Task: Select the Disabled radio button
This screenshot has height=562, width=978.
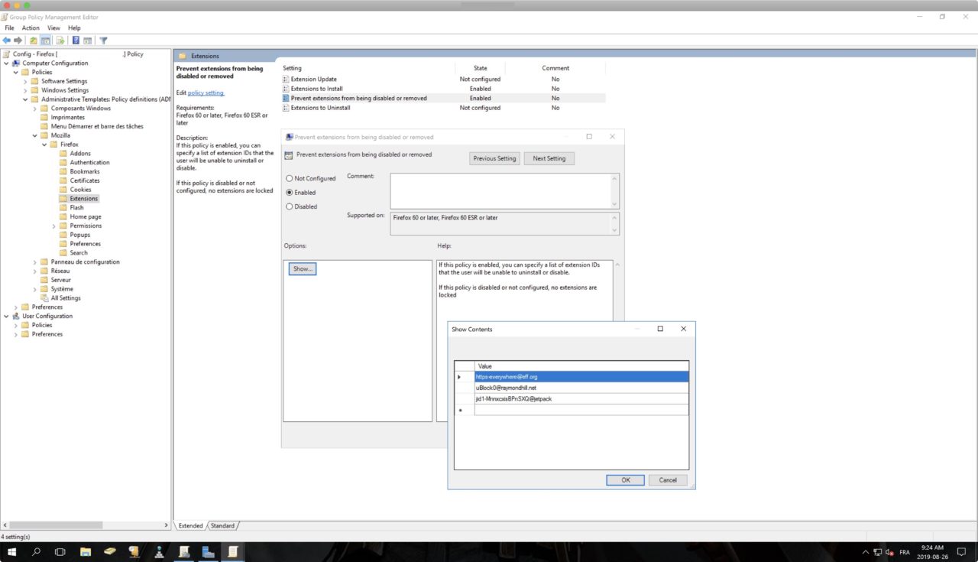Action: (x=289, y=206)
